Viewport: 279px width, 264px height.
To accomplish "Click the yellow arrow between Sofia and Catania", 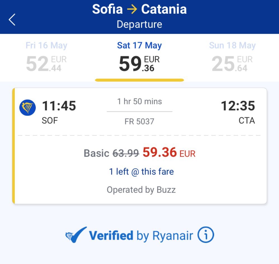I will point(132,10).
